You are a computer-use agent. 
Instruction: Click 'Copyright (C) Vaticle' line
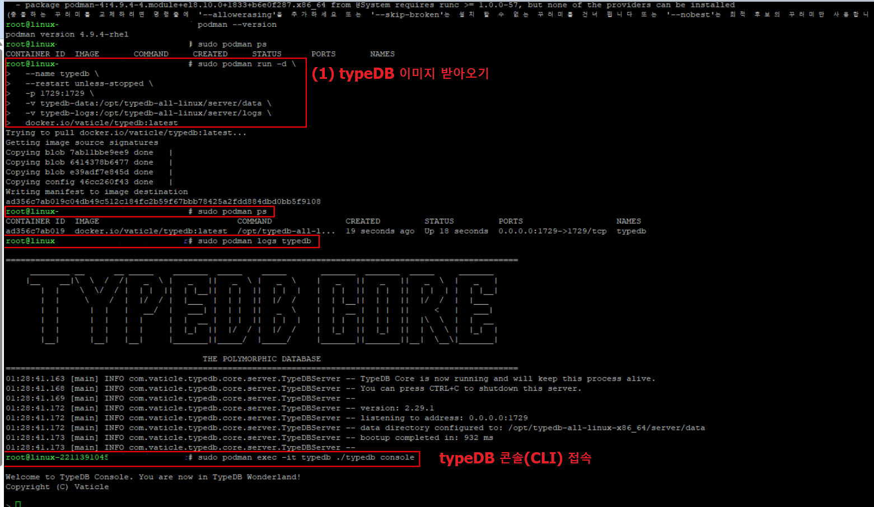pyautogui.click(x=57, y=487)
